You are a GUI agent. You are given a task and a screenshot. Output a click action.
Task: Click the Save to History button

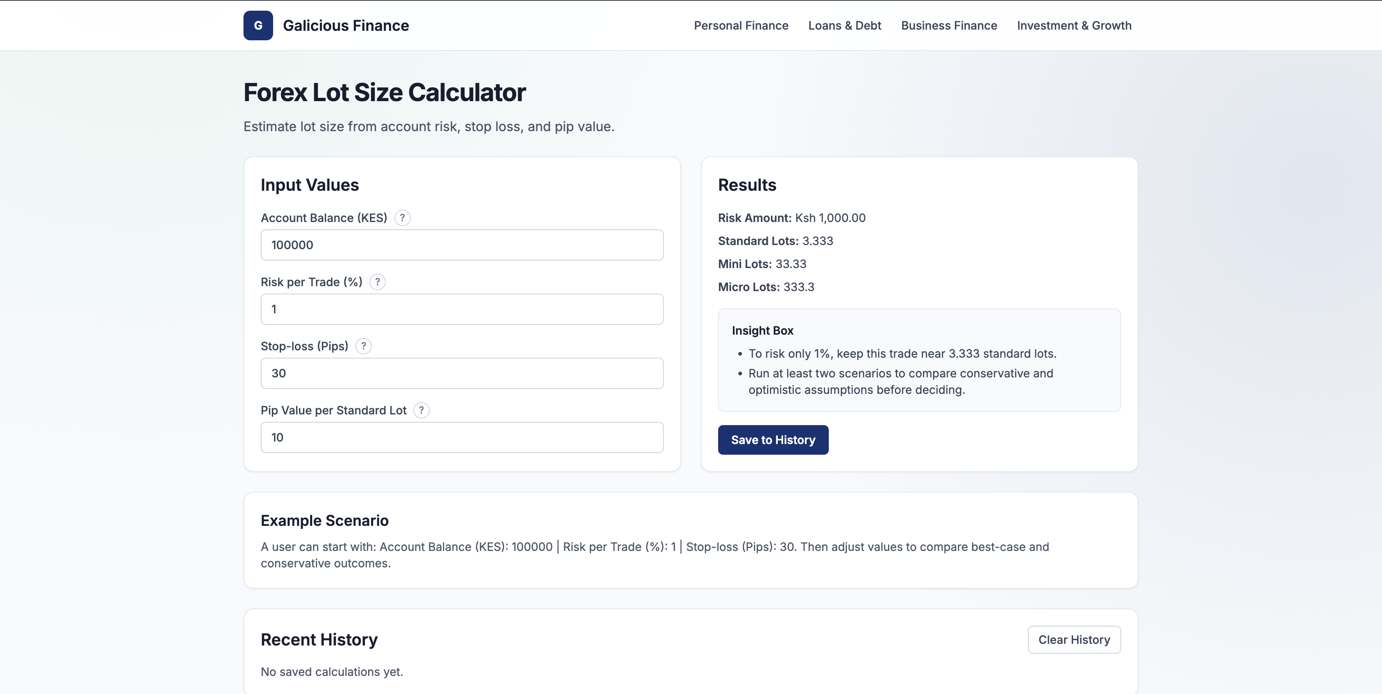point(772,439)
